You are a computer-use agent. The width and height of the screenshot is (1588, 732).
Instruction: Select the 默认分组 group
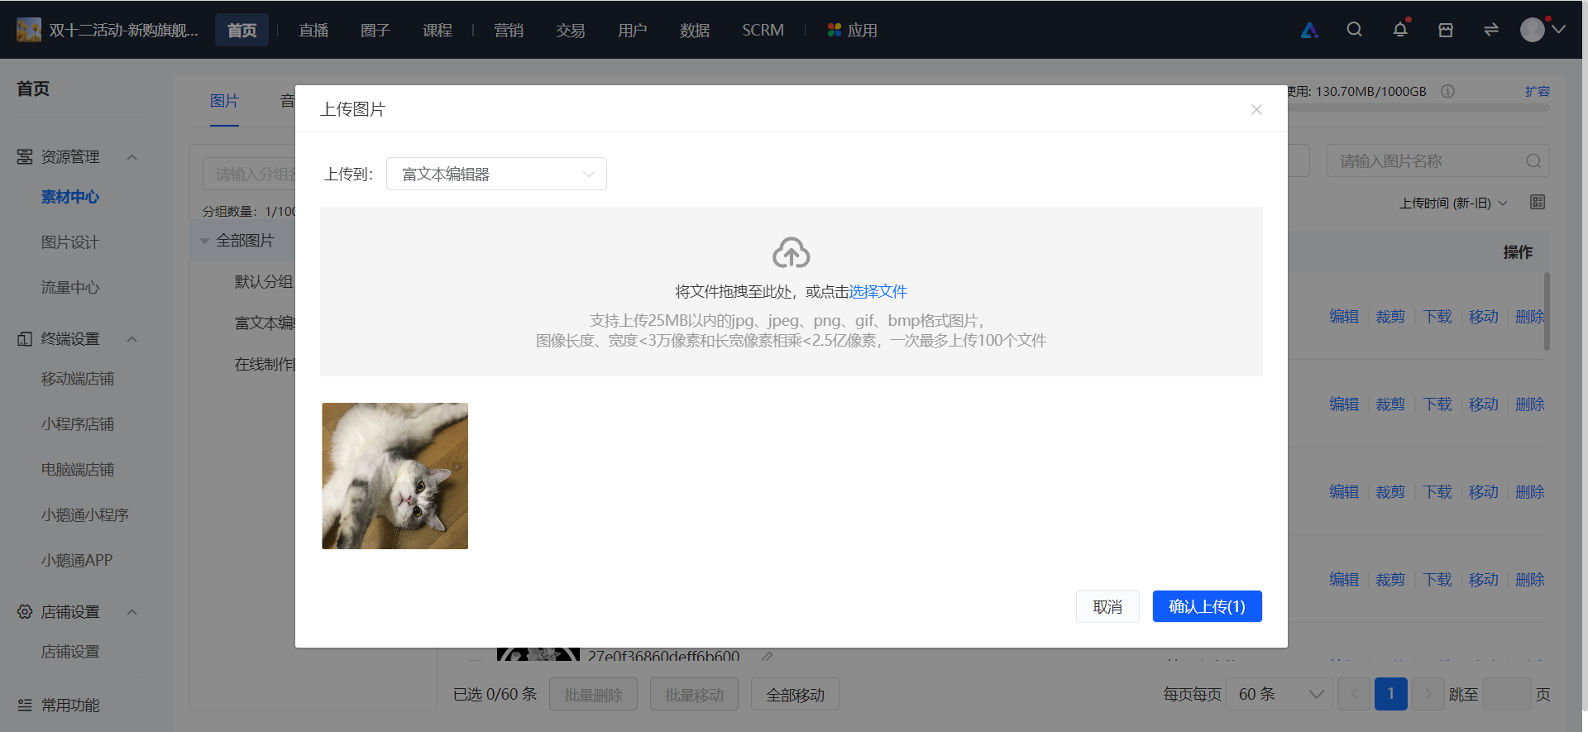coord(264,281)
